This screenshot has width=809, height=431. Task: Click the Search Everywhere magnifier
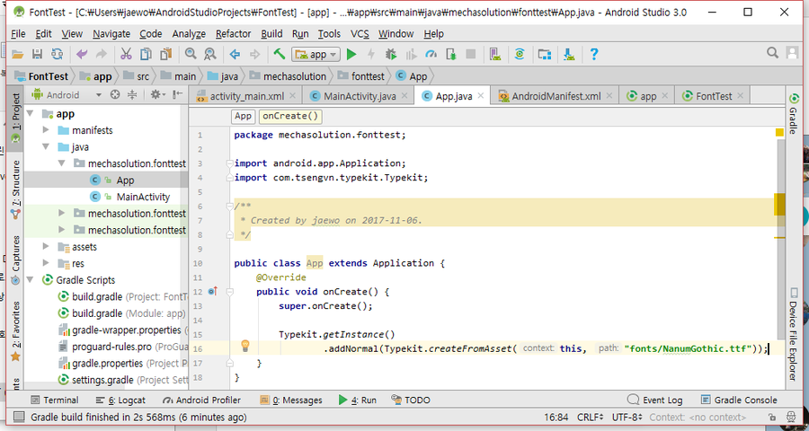click(772, 53)
